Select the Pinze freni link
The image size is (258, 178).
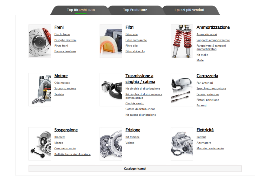pyautogui.click(x=61, y=46)
